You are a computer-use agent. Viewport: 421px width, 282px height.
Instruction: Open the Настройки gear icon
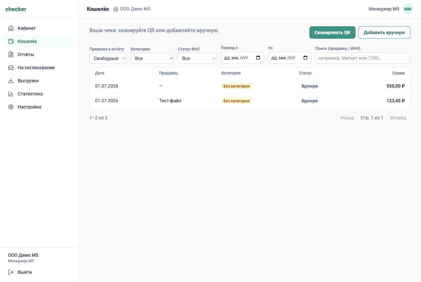click(11, 107)
